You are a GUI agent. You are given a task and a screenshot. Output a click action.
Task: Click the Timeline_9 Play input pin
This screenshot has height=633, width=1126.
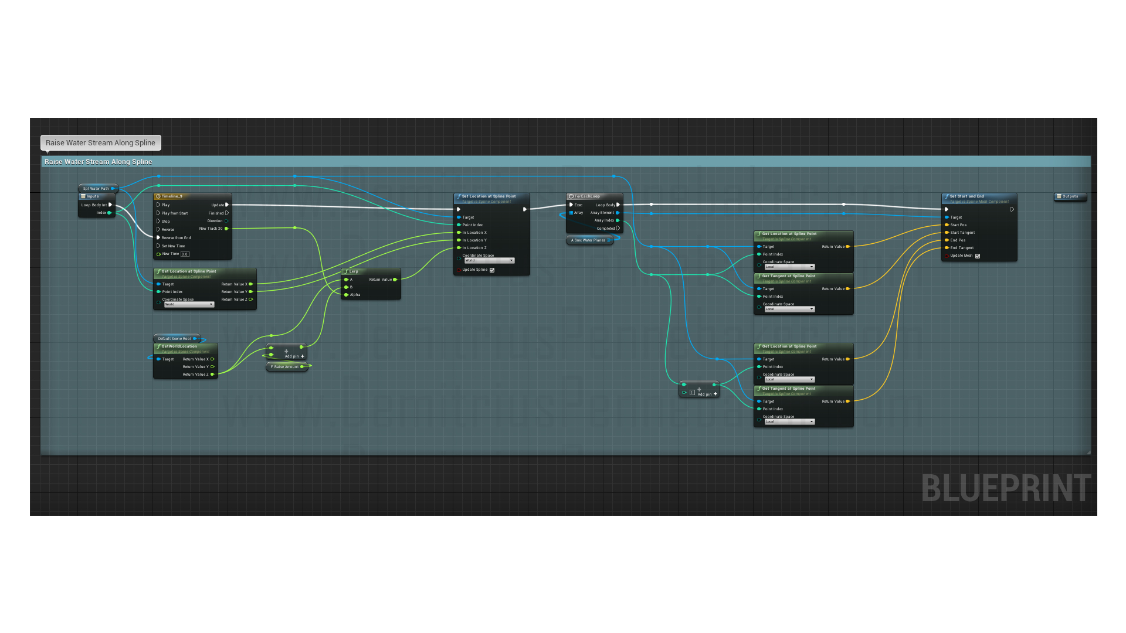pos(158,205)
